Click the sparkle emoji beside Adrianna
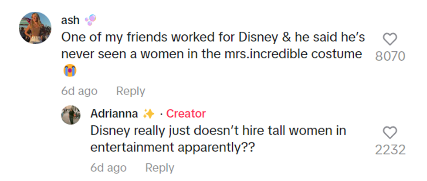This screenshot has width=427, height=181. (x=149, y=114)
